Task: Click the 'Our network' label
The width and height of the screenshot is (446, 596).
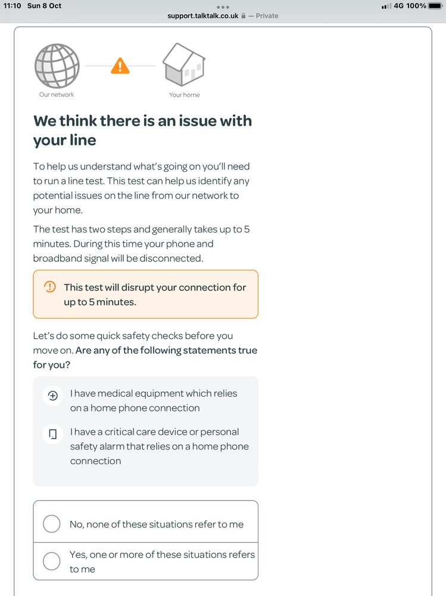Action: point(57,95)
